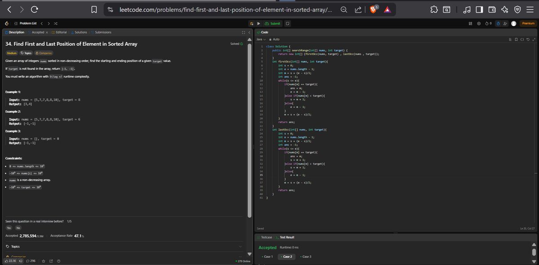This screenshot has height=265, width=539.
Task: Switch to the Editorial tab
Action: (x=59, y=32)
